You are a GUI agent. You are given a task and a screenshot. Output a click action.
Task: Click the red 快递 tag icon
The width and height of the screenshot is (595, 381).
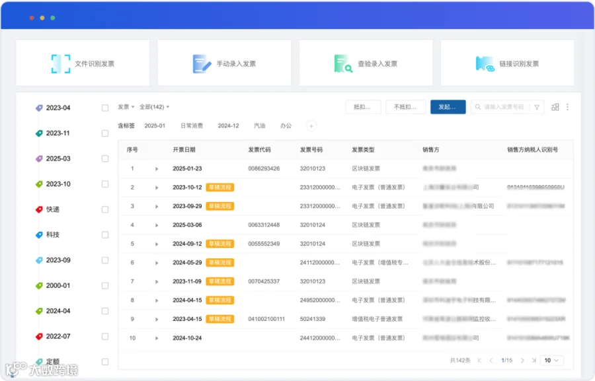pos(39,209)
